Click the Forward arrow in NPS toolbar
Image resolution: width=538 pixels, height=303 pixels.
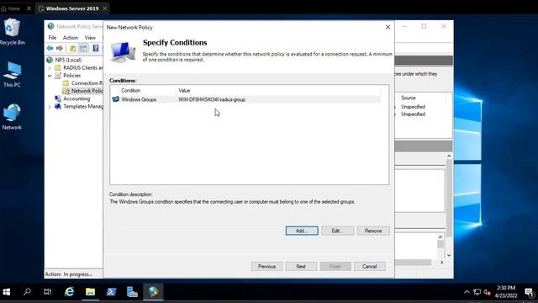point(60,49)
